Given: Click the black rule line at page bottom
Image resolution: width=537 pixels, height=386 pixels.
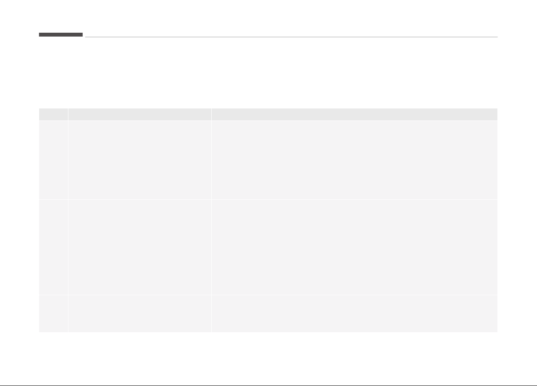Looking at the screenshot, I should (x=268, y=386).
